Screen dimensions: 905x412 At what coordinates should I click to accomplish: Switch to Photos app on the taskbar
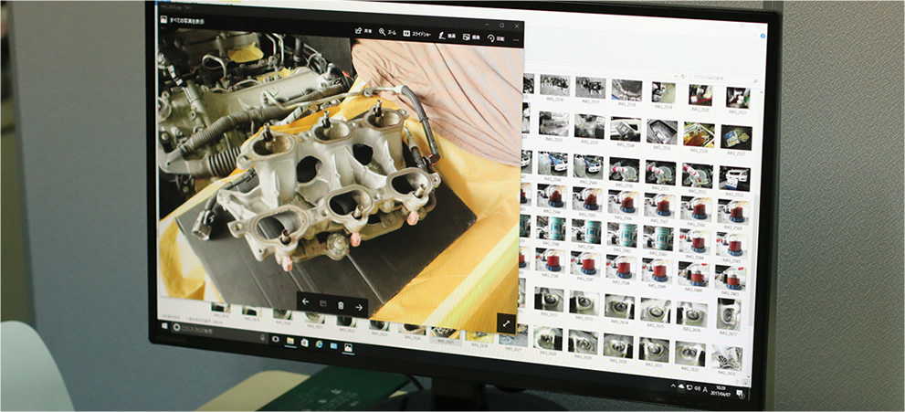coord(348,348)
